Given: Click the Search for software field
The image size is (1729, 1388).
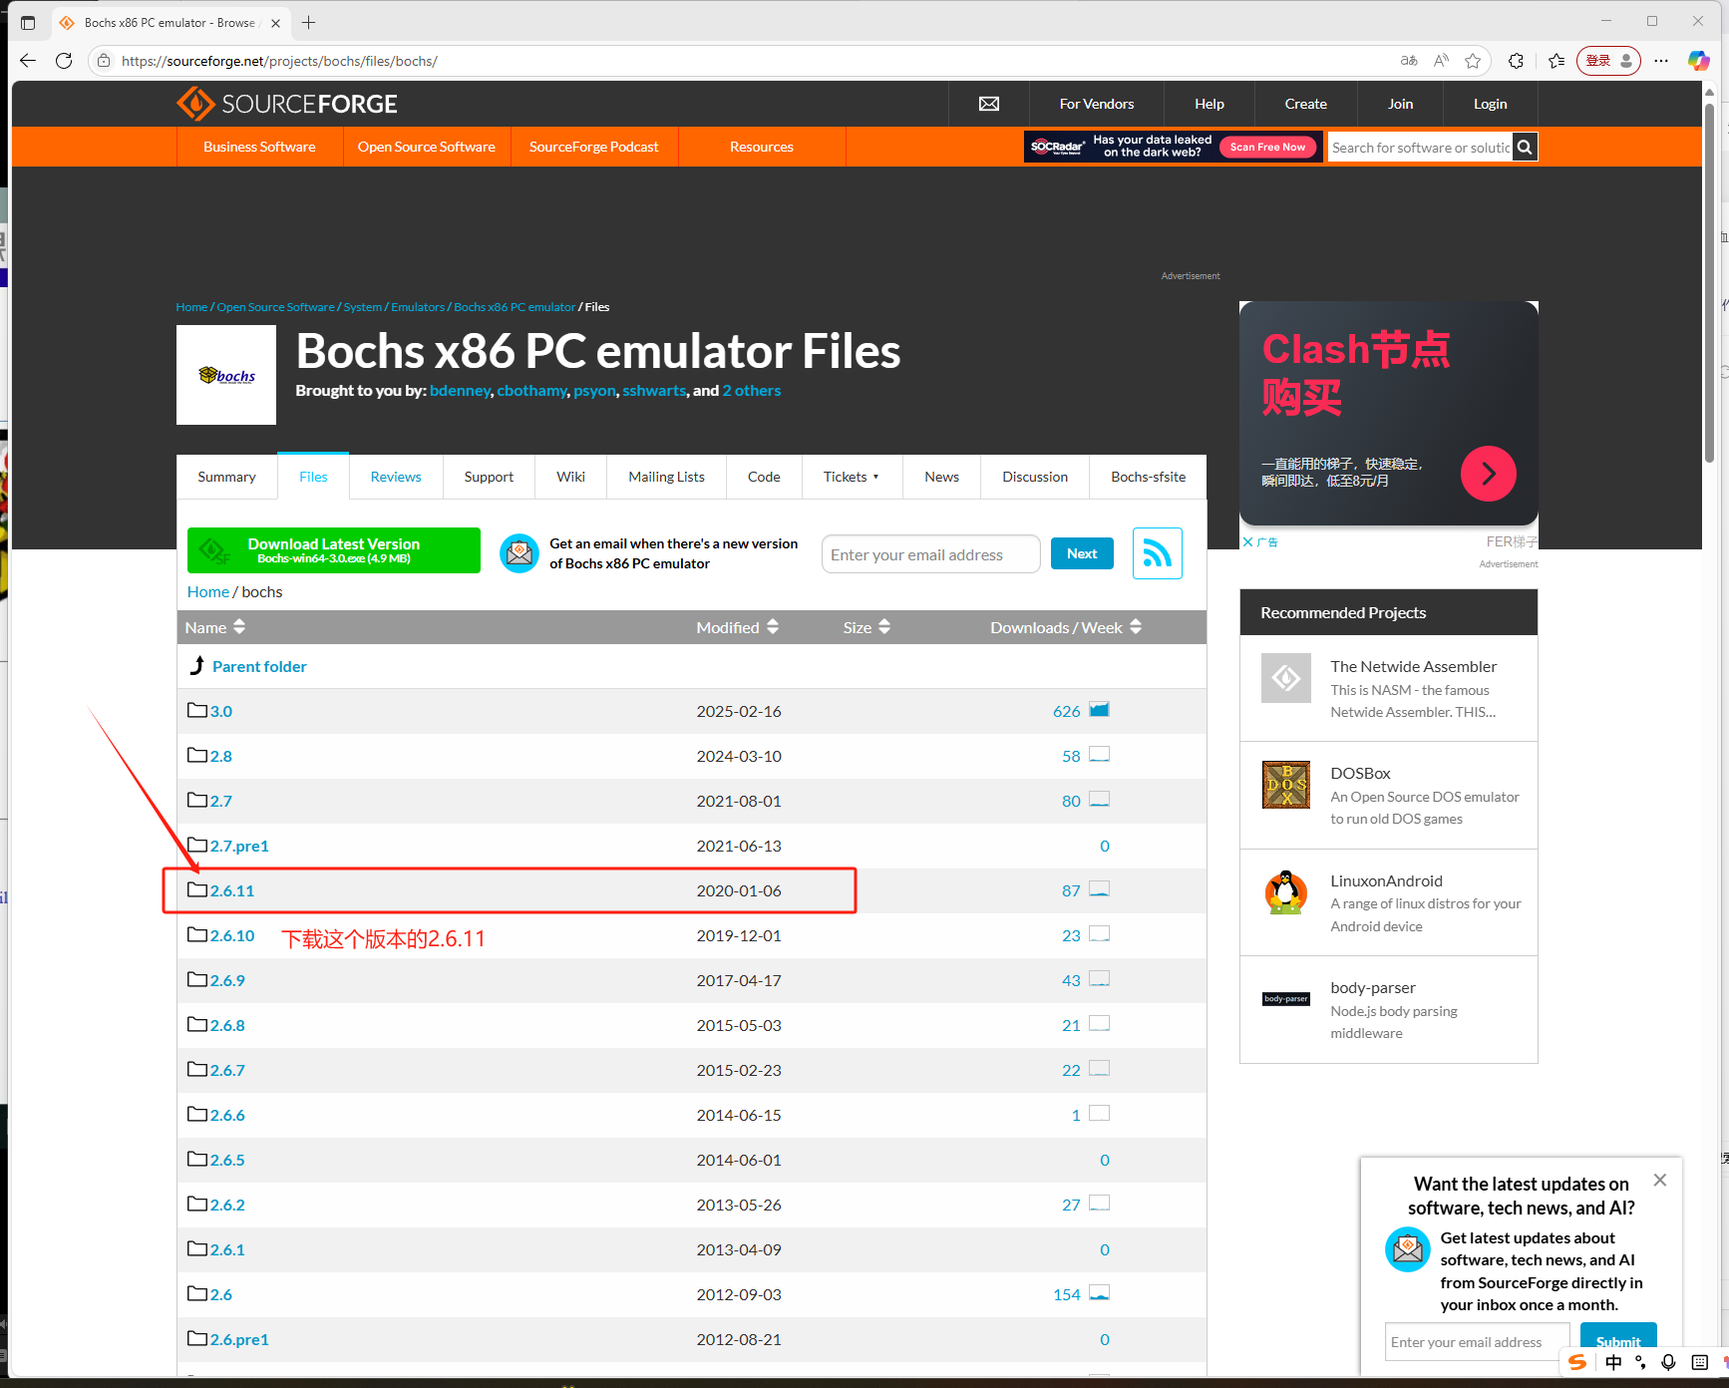Looking at the screenshot, I should coord(1420,147).
